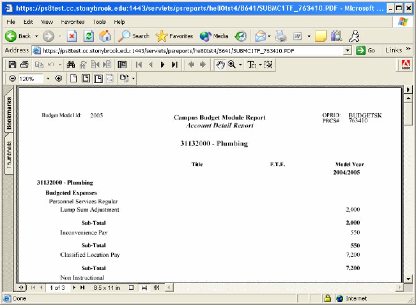The image size is (416, 305).
Task: Click the Go button
Action: (x=366, y=50)
